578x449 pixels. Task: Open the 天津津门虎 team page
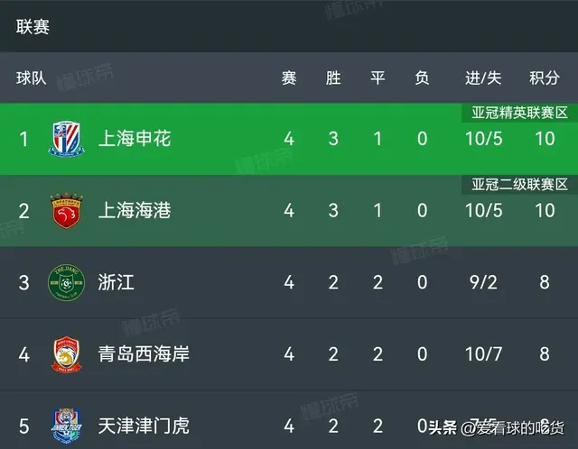pos(145,425)
